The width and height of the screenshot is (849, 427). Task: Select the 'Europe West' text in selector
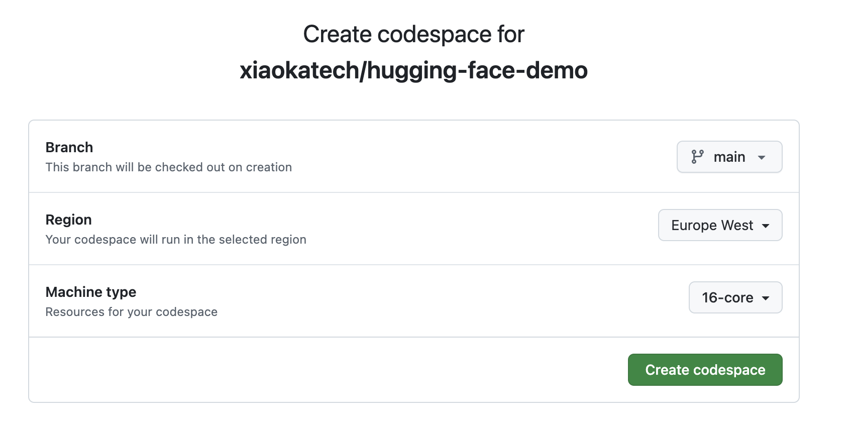[x=712, y=225]
